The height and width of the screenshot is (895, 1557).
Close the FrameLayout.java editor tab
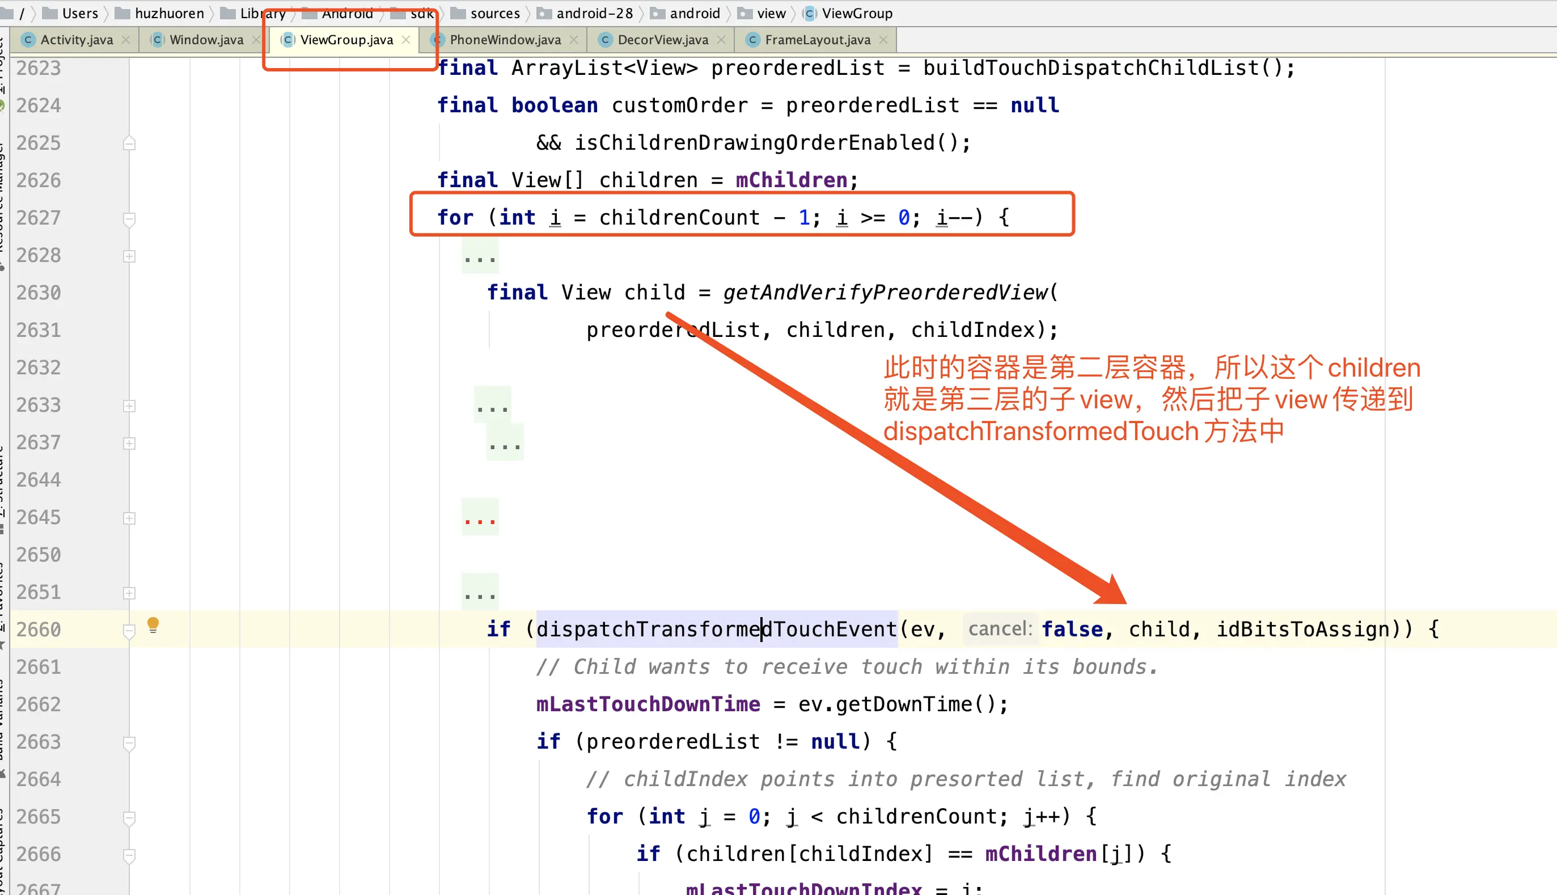883,40
